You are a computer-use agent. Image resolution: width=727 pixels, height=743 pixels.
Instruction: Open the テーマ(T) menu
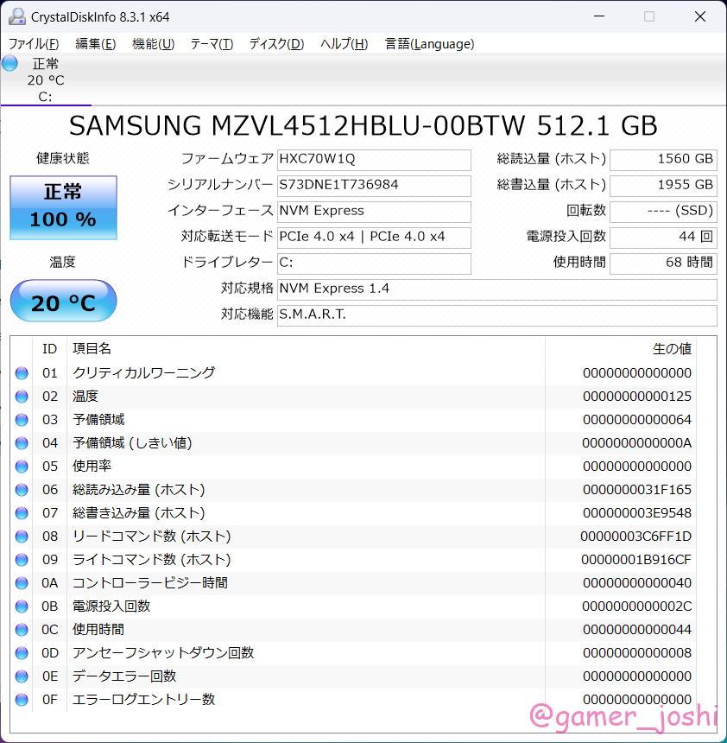212,44
